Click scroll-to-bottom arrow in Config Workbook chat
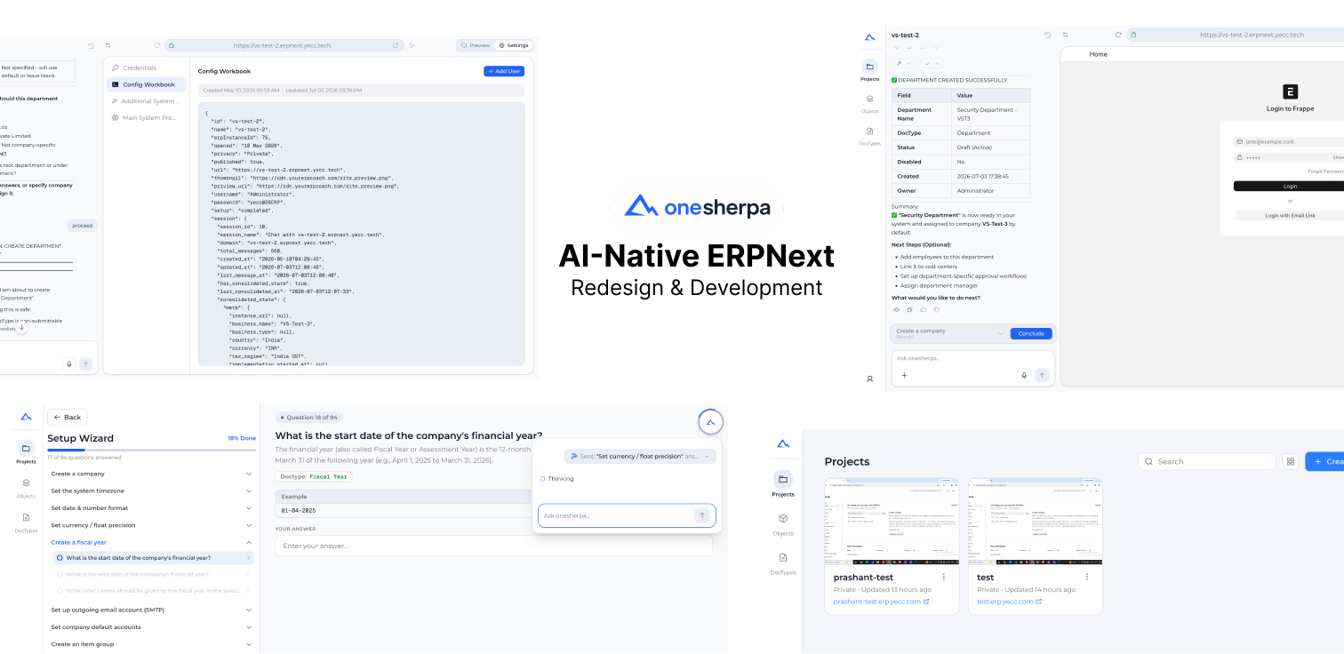Image resolution: width=1344 pixels, height=654 pixels. tap(21, 327)
